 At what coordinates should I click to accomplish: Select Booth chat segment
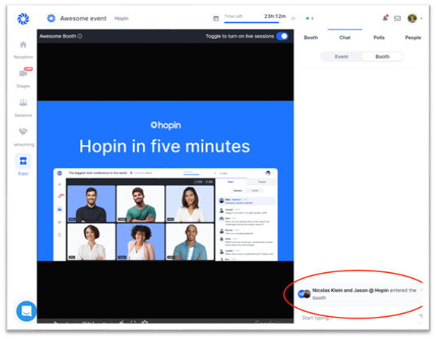382,56
